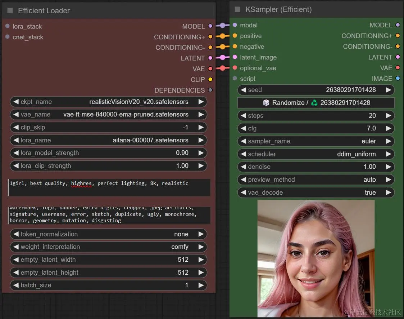
Task: Open the preview_method dropdown
Action: tap(316, 180)
